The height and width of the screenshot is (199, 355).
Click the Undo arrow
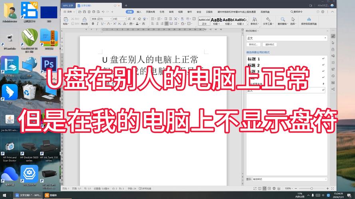tap(103, 12)
